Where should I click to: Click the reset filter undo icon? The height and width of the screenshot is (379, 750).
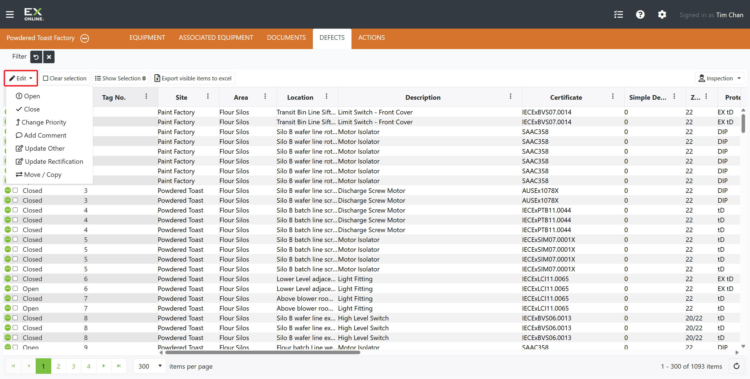(36, 57)
